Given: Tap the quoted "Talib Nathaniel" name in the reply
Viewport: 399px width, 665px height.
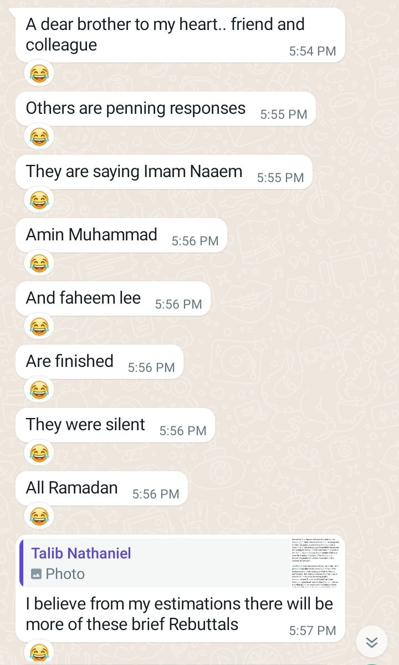Looking at the screenshot, I should 81,553.
